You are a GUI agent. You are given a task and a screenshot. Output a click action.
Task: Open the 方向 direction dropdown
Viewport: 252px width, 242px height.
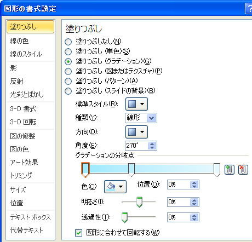[136, 132]
